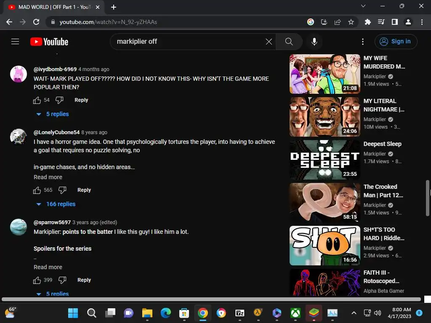
Task: Go to YouTube home via logo
Action: point(49,42)
